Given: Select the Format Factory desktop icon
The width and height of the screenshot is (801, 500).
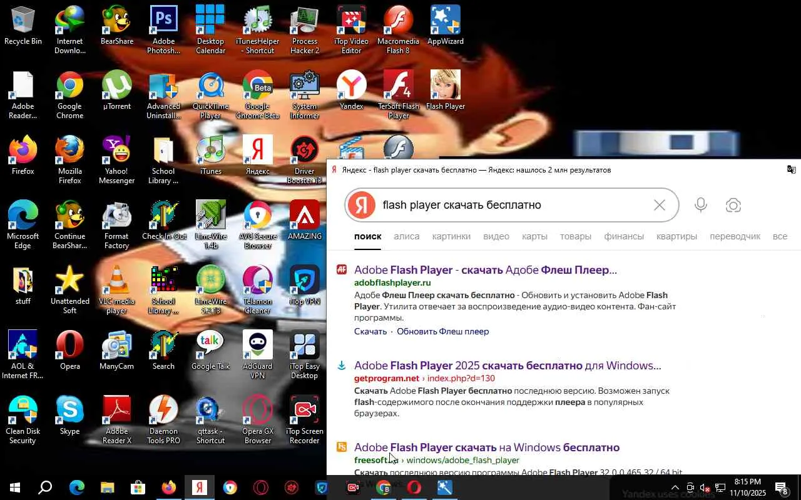Looking at the screenshot, I should (x=117, y=225).
